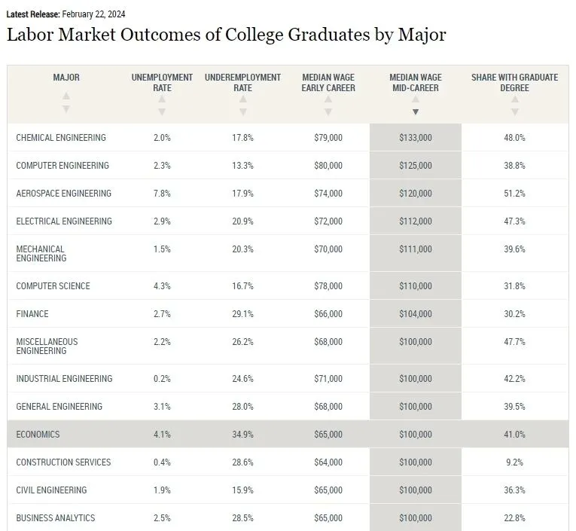Screen dimensions: 576x531
Task: Sort Underemployment Rate ascending via up arrow
Action: click(242, 99)
